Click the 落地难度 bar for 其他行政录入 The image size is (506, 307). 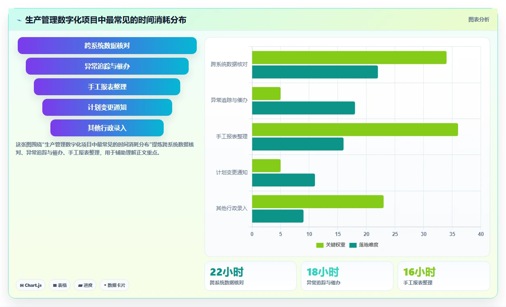[278, 216]
